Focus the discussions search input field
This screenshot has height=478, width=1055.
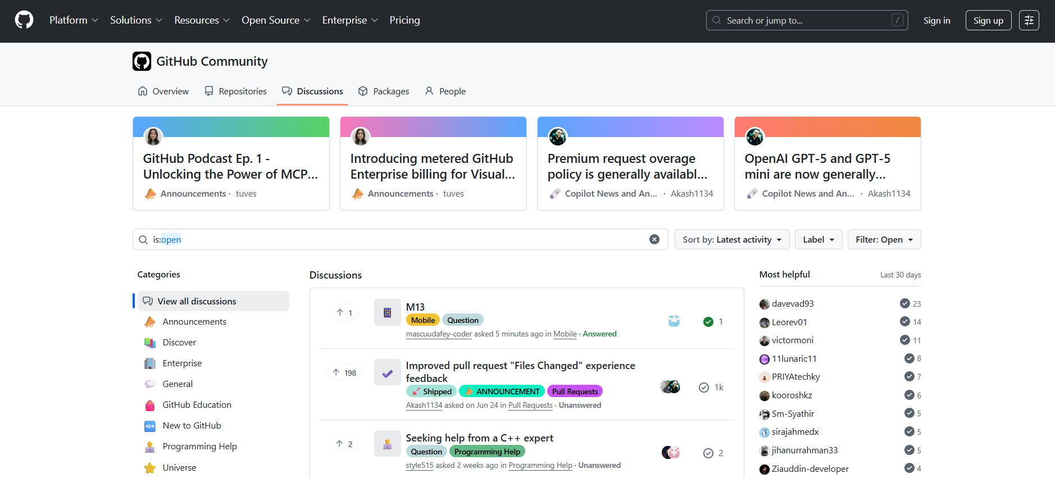pos(400,239)
